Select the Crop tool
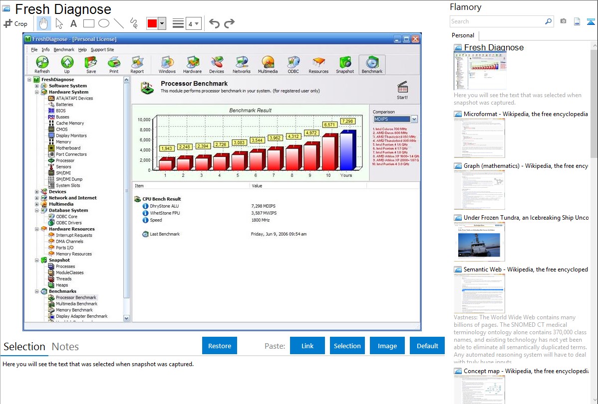598x404 pixels. (x=15, y=23)
